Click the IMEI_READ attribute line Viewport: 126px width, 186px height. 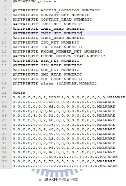point(48,29)
